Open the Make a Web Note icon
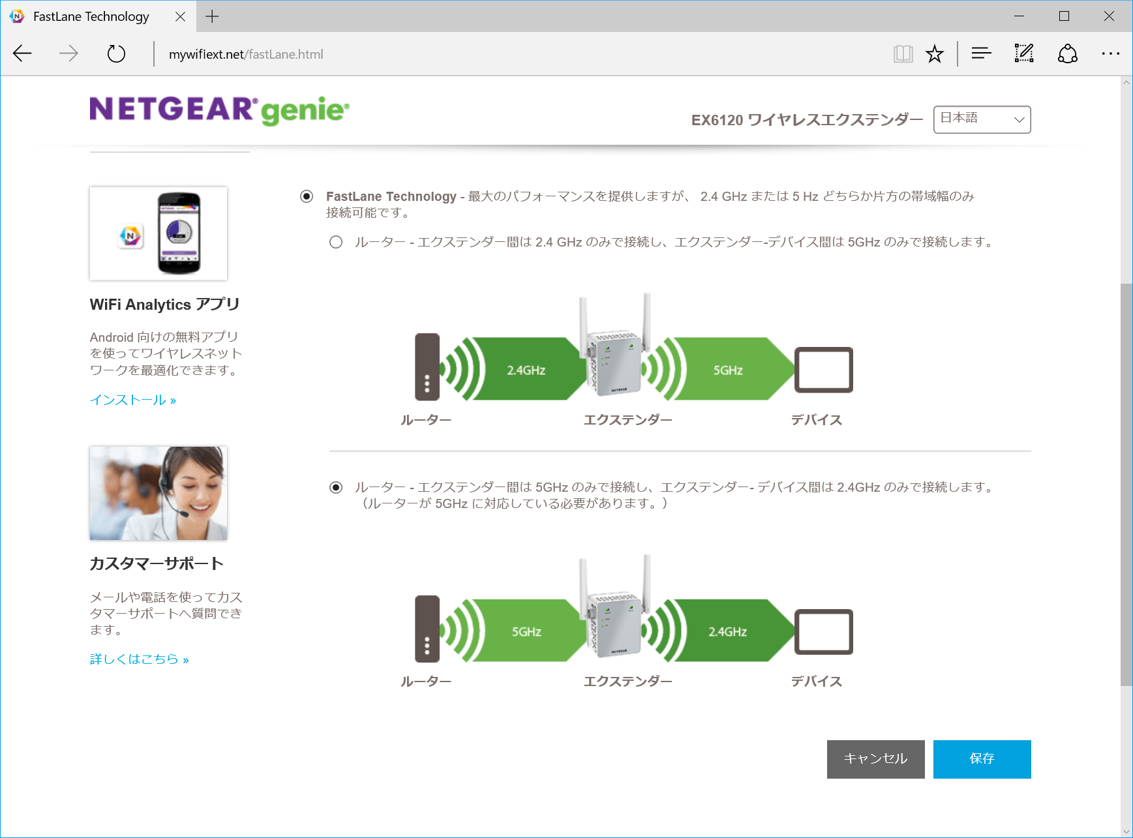 click(x=1024, y=53)
